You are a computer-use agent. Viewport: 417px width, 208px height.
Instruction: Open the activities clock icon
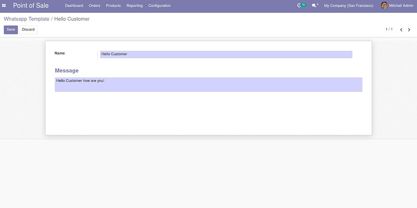(299, 6)
